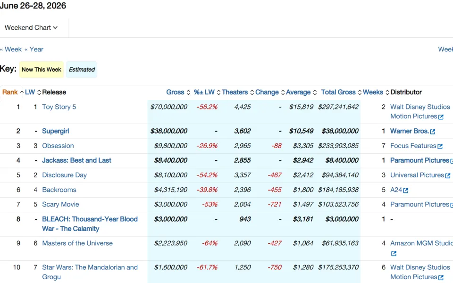This screenshot has width=453, height=283.
Task: Sort table by Total Gross header
Action: (x=338, y=92)
